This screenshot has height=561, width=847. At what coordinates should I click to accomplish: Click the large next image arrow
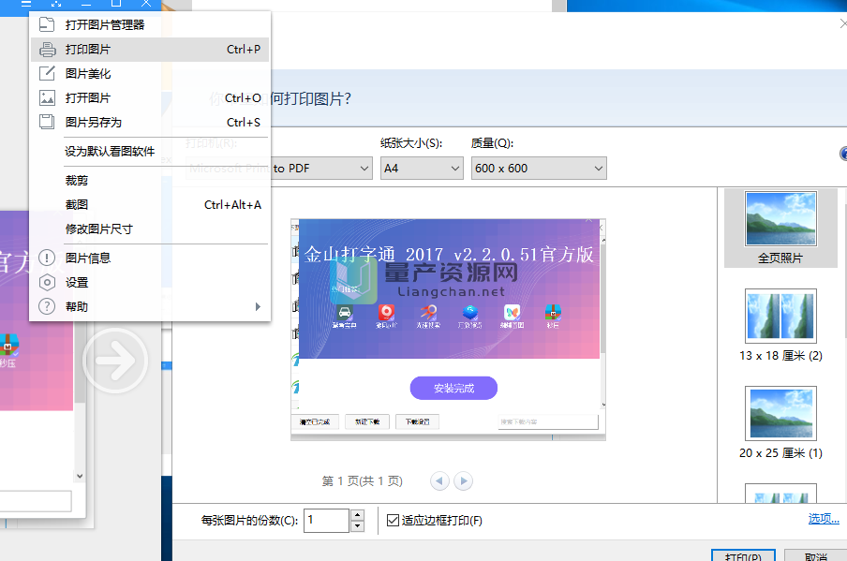coord(115,361)
